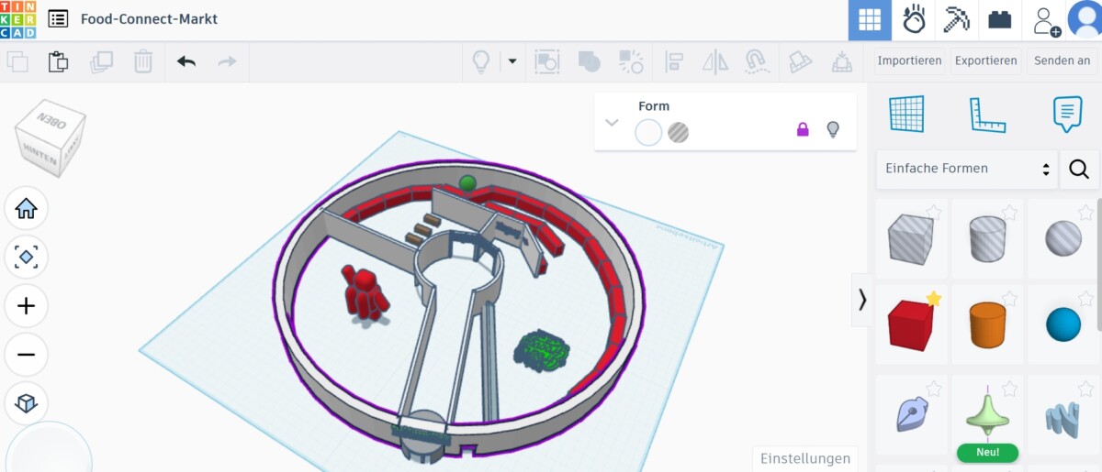This screenshot has width=1102, height=472.
Task: Invite collaborators with add-person icon
Action: point(1046,19)
